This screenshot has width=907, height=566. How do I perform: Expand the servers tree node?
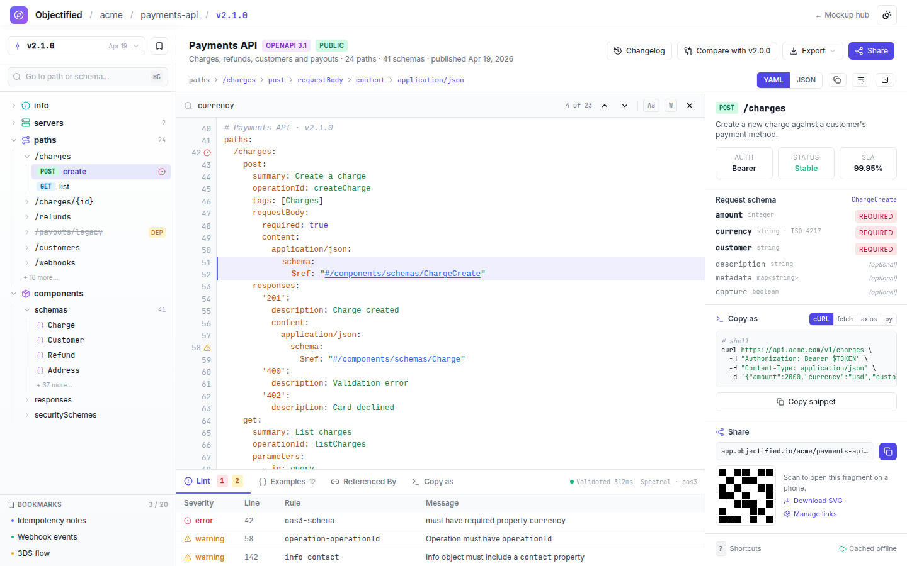click(14, 123)
